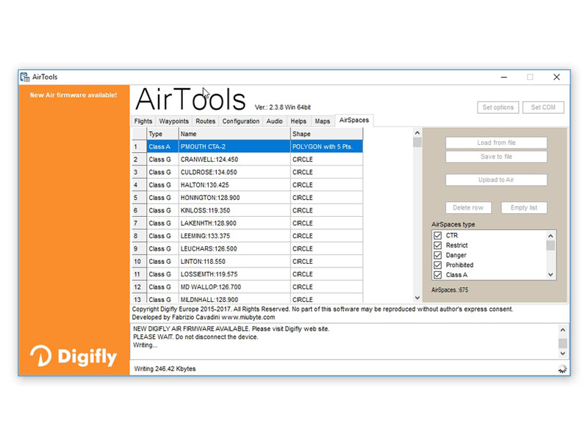Click the Type column header
The height and width of the screenshot is (441, 588).
(x=162, y=134)
